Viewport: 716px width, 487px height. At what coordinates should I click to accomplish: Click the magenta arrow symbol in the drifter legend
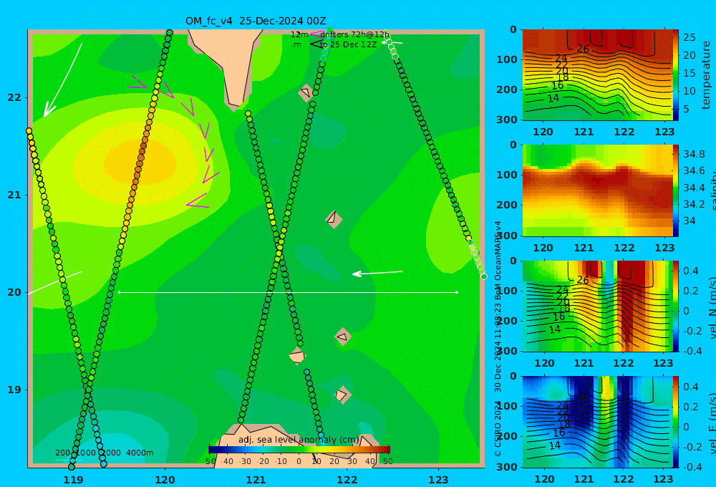(316, 34)
